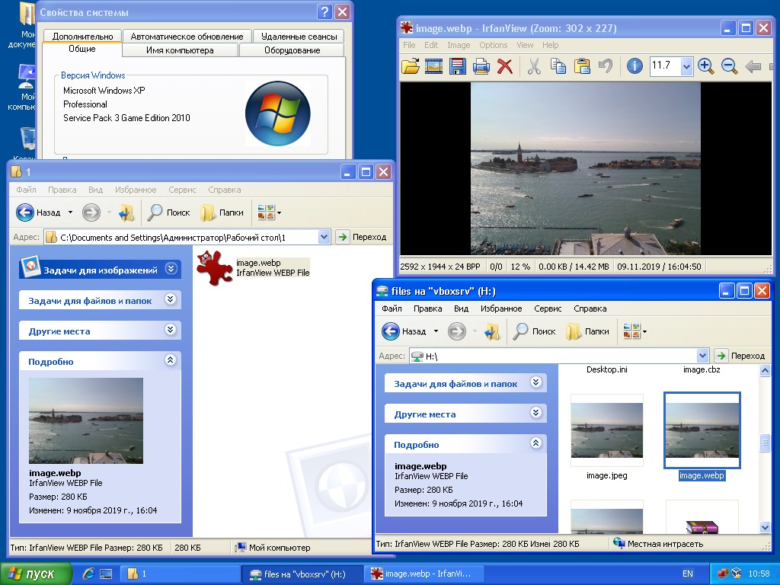
Task: Expand the address bar dropdown in folder 1
Action: [324, 237]
